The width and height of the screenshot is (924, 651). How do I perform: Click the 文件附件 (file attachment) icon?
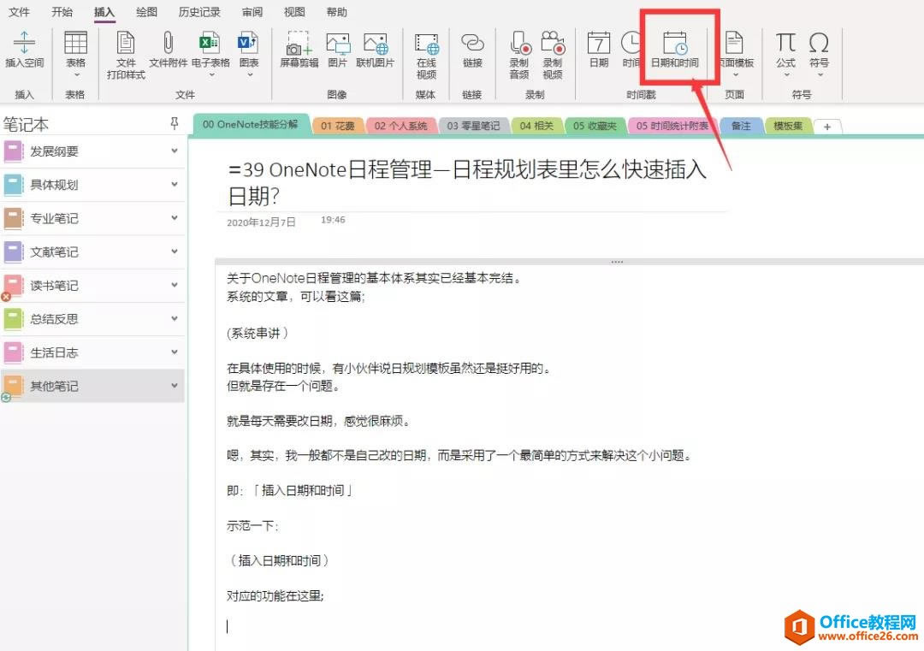[168, 53]
